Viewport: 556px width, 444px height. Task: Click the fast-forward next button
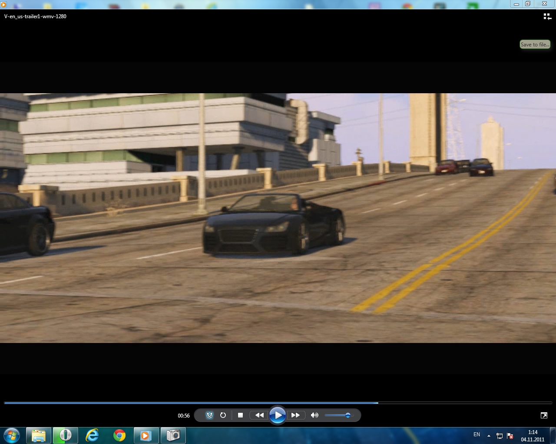point(295,415)
